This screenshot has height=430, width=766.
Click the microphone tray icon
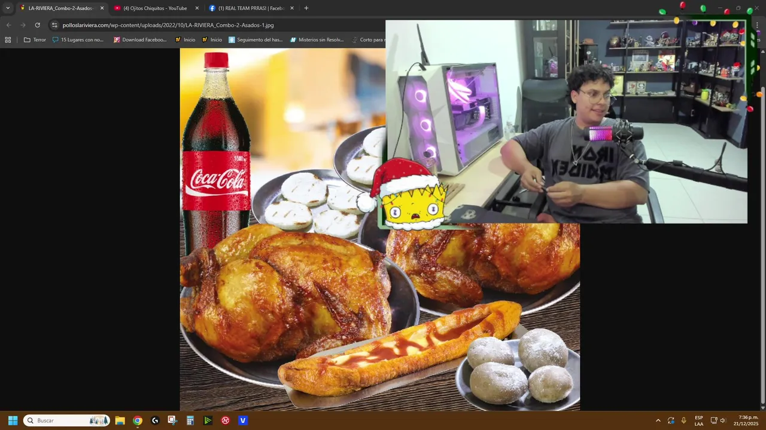point(684,420)
